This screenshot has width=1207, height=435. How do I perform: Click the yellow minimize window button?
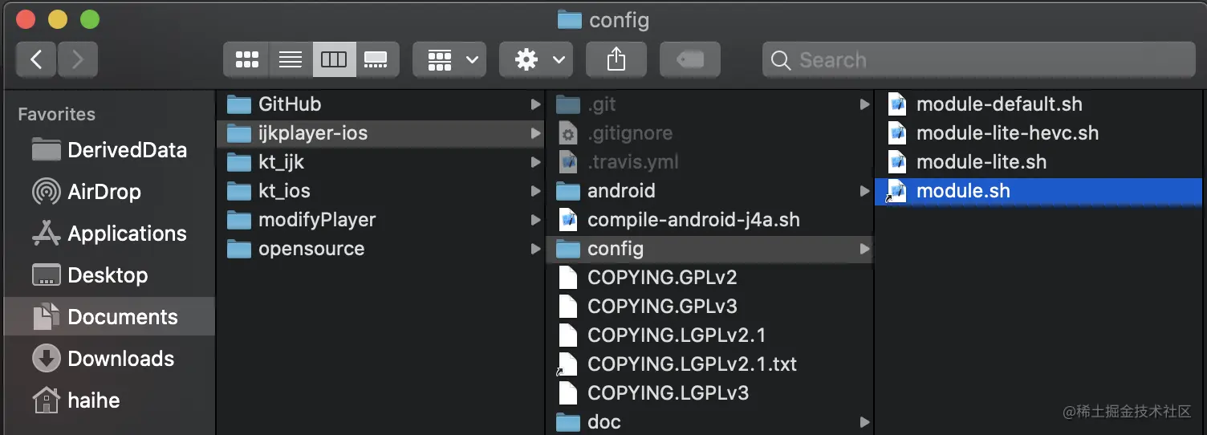(58, 19)
